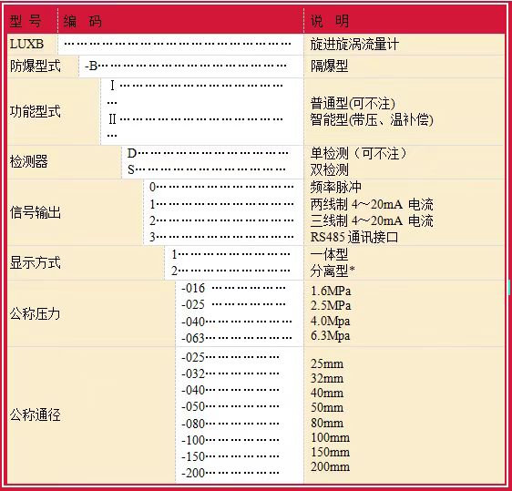This screenshot has width=512, height=491.
Task: Select 智能型(带压、温补偿) description
Action: [x=372, y=120]
